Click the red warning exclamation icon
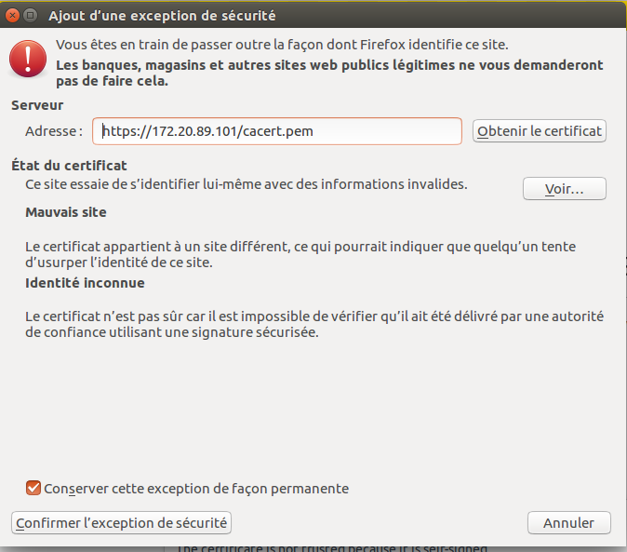Image resolution: width=627 pixels, height=552 pixels. coord(27,58)
